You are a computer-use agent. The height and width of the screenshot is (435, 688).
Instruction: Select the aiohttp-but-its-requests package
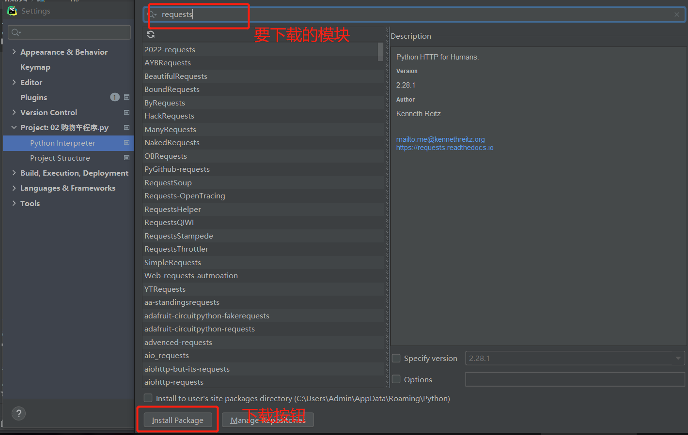tap(263, 369)
